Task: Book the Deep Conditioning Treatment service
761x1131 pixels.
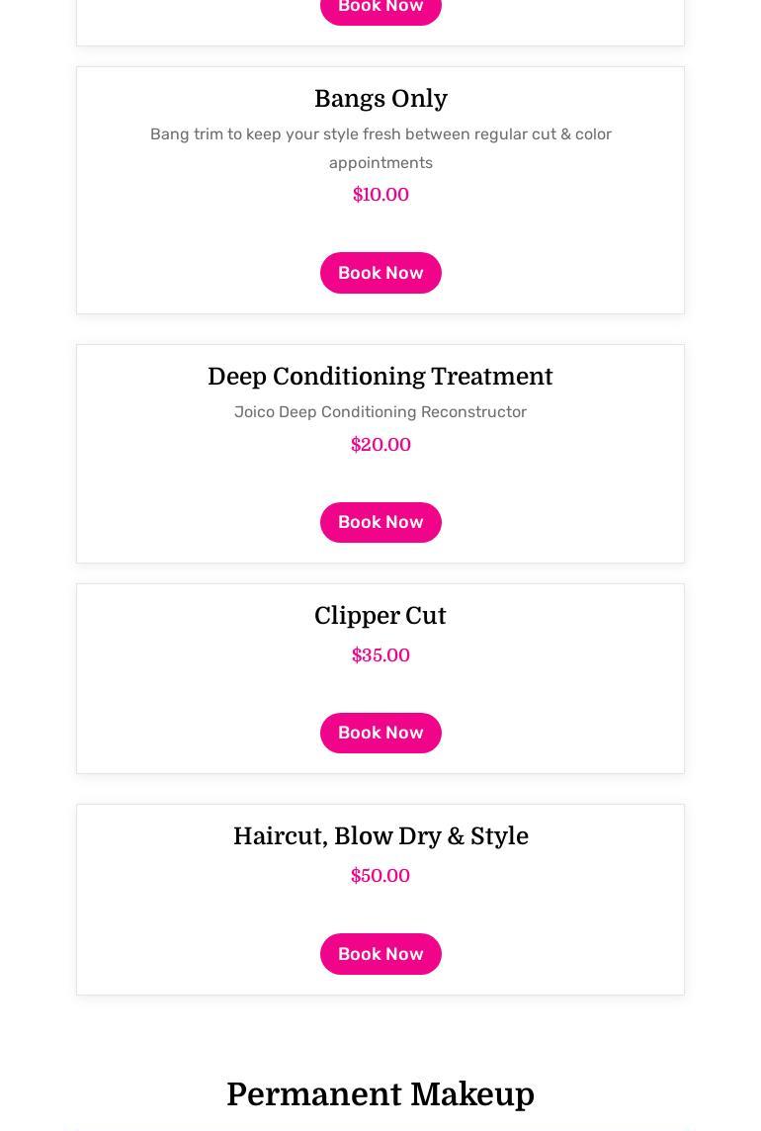Action: (380, 522)
